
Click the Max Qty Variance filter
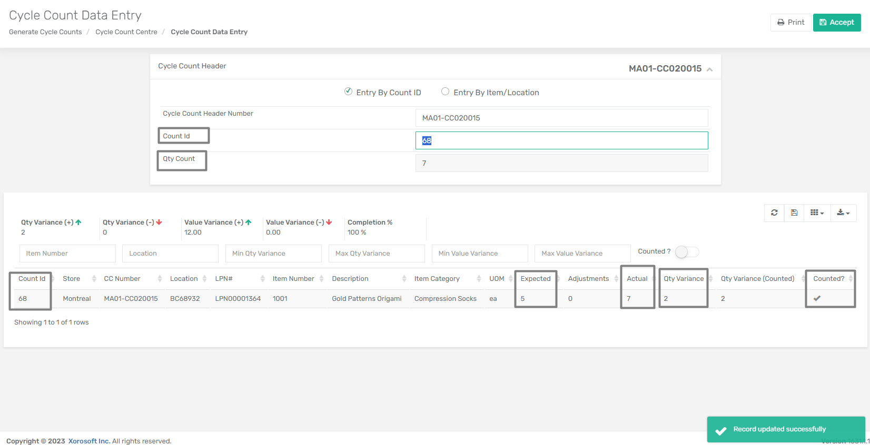pos(377,254)
